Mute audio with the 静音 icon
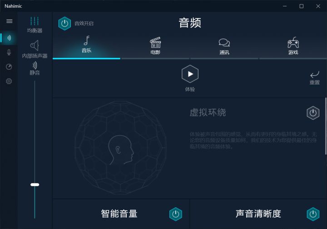 pos(35,69)
